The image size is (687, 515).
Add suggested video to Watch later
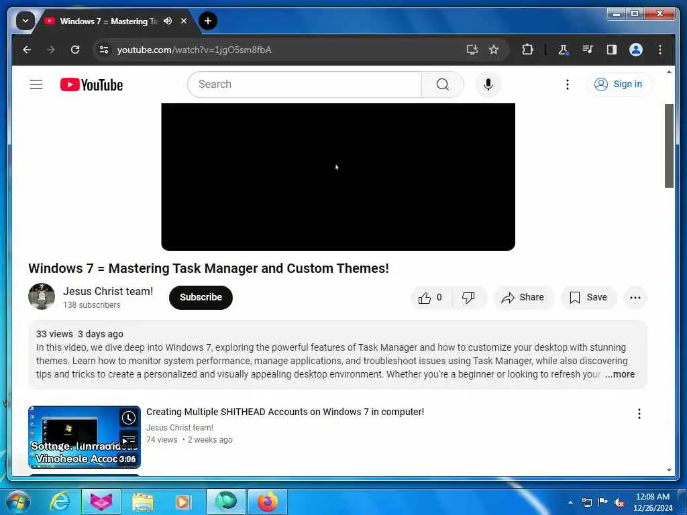[x=129, y=418]
